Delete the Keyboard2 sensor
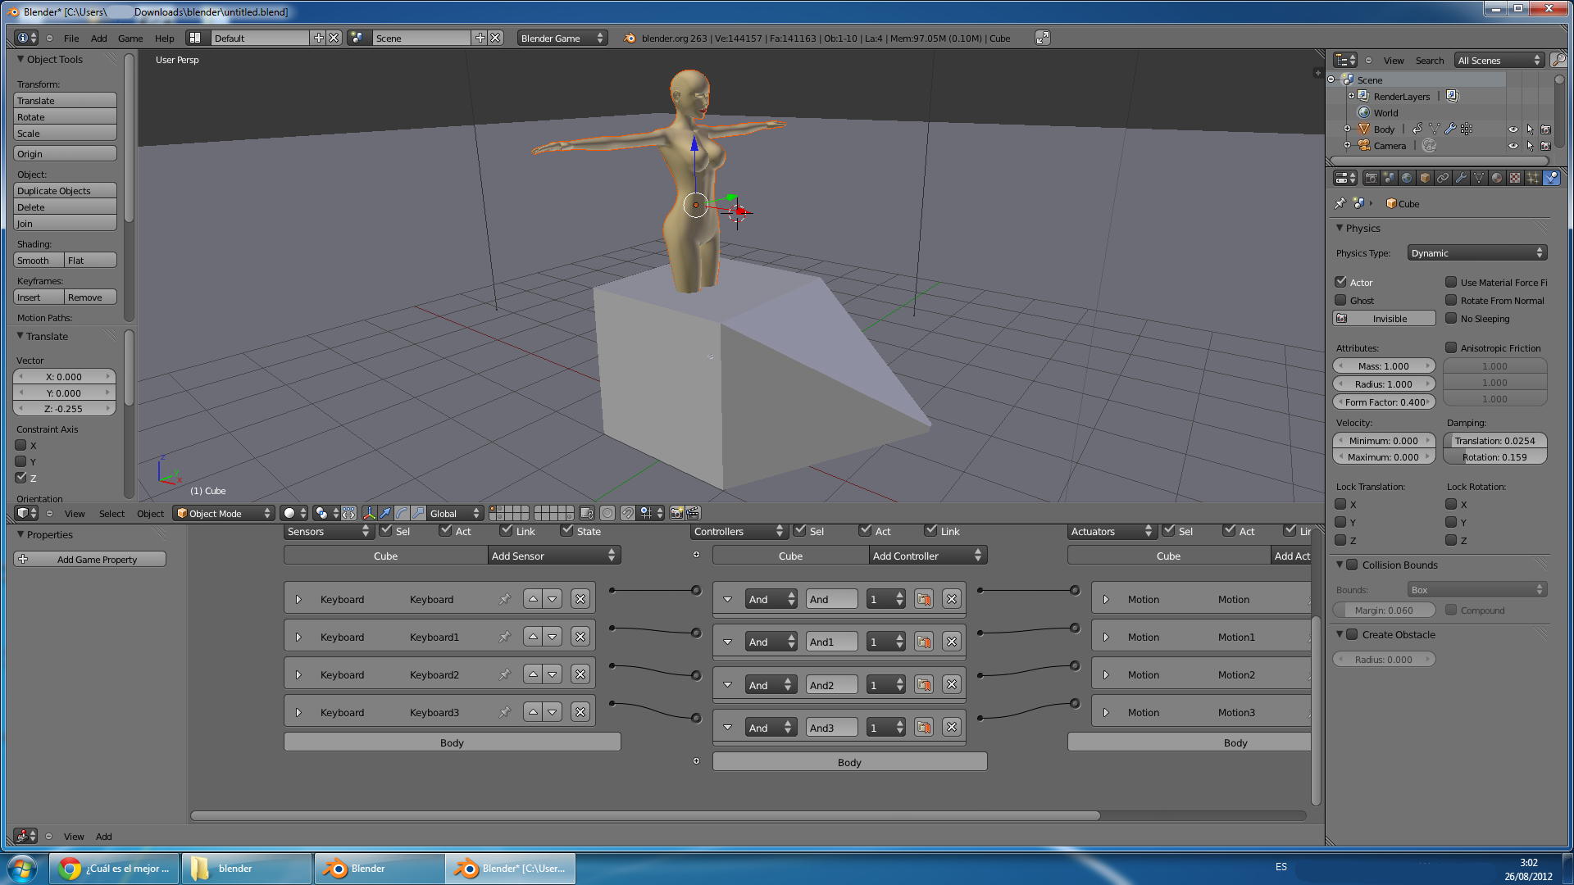The width and height of the screenshot is (1574, 885). 580,674
